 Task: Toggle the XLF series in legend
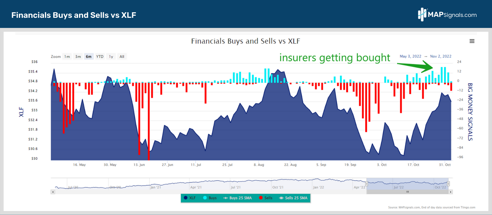click(x=190, y=198)
